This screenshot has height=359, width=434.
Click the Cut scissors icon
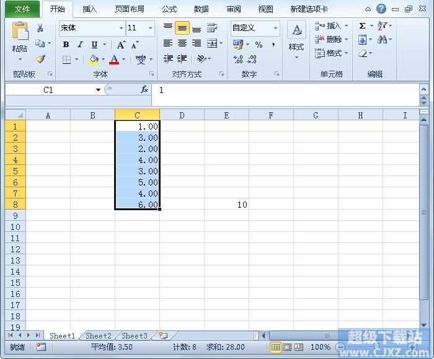point(40,28)
